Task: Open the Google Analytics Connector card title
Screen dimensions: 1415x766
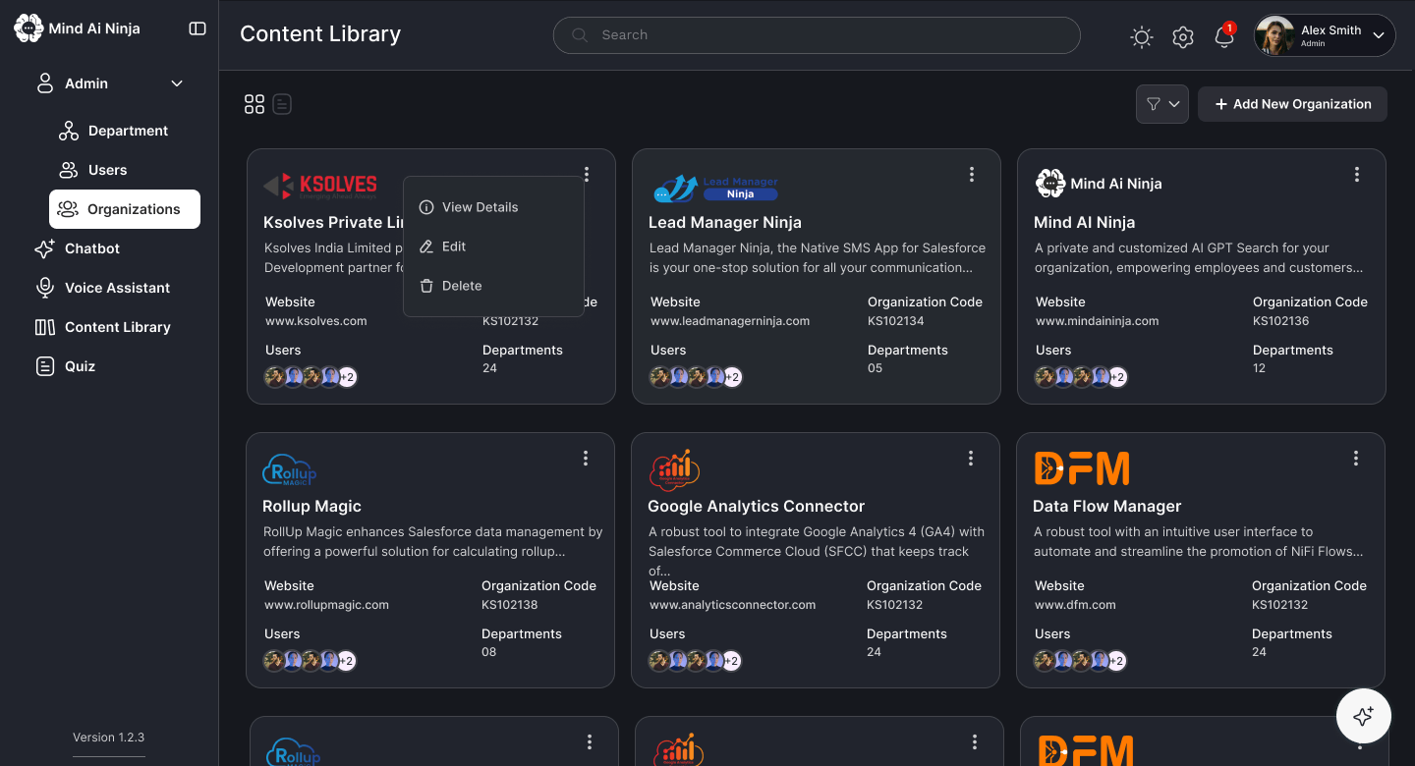Action: tap(756, 507)
